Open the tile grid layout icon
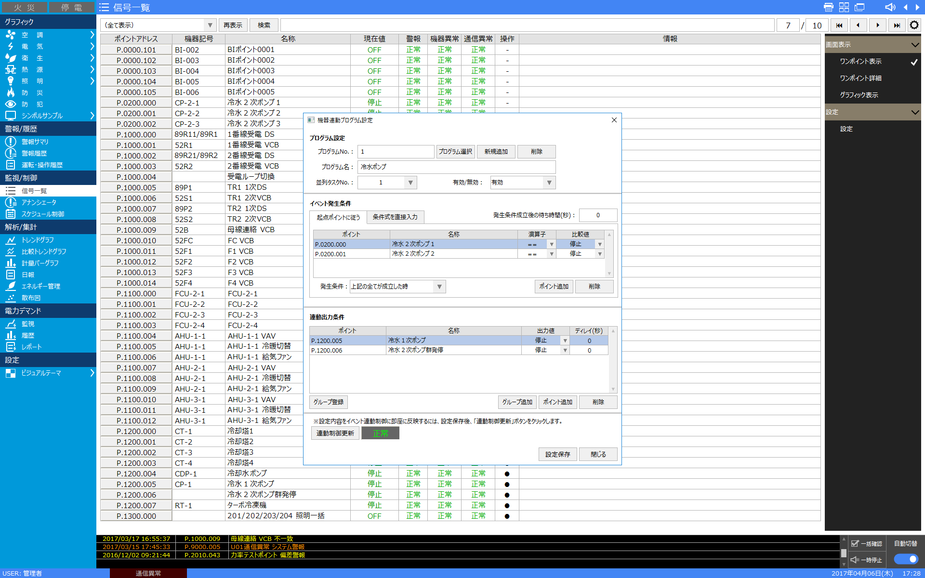The width and height of the screenshot is (925, 578). [x=844, y=7]
